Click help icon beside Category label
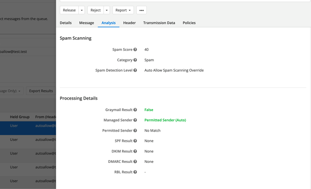The width and height of the screenshot is (311, 189). pos(135,60)
